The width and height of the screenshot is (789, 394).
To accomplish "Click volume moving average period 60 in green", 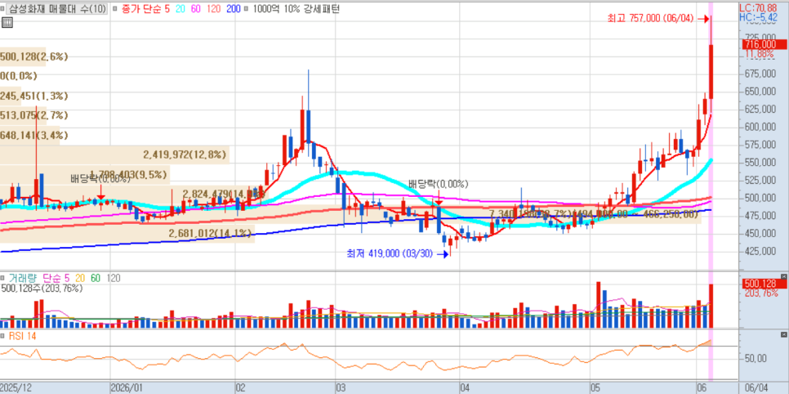I will pos(95,278).
